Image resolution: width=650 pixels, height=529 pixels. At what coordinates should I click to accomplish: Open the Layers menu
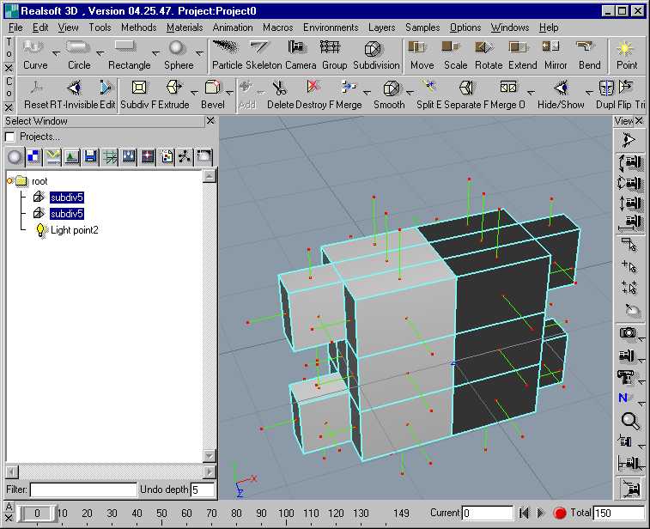[382, 27]
